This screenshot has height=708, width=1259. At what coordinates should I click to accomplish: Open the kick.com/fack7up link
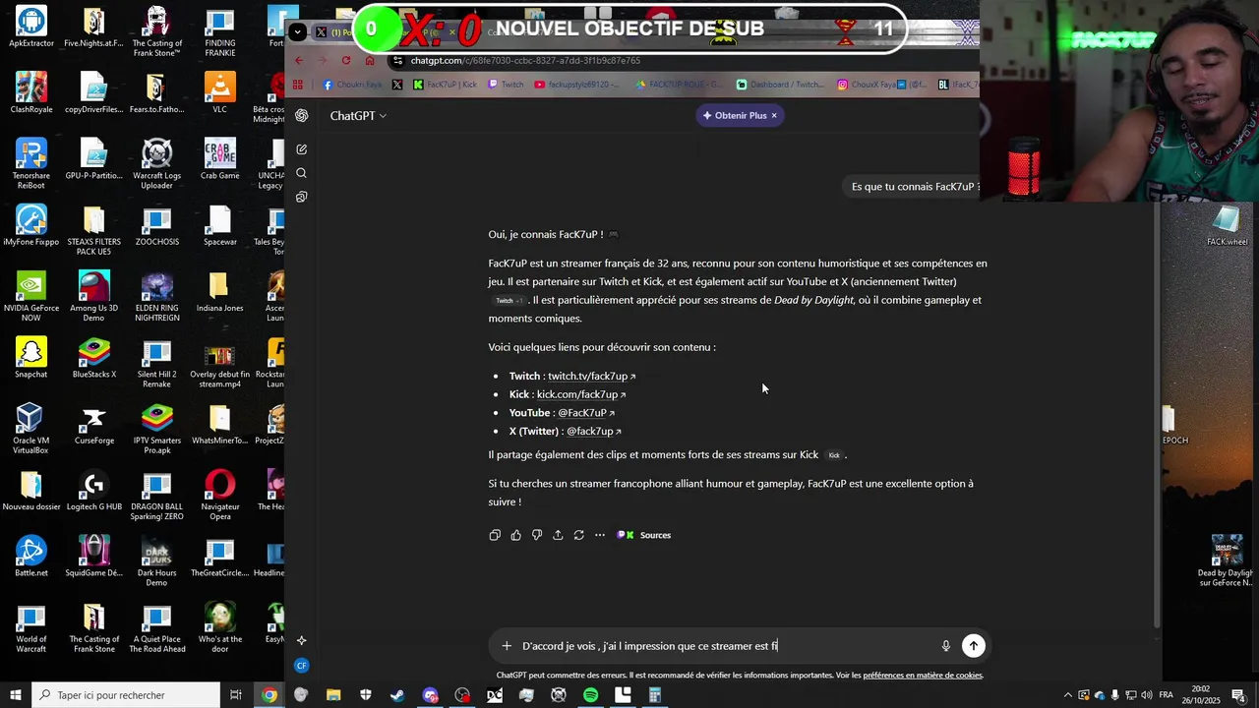pos(580,394)
